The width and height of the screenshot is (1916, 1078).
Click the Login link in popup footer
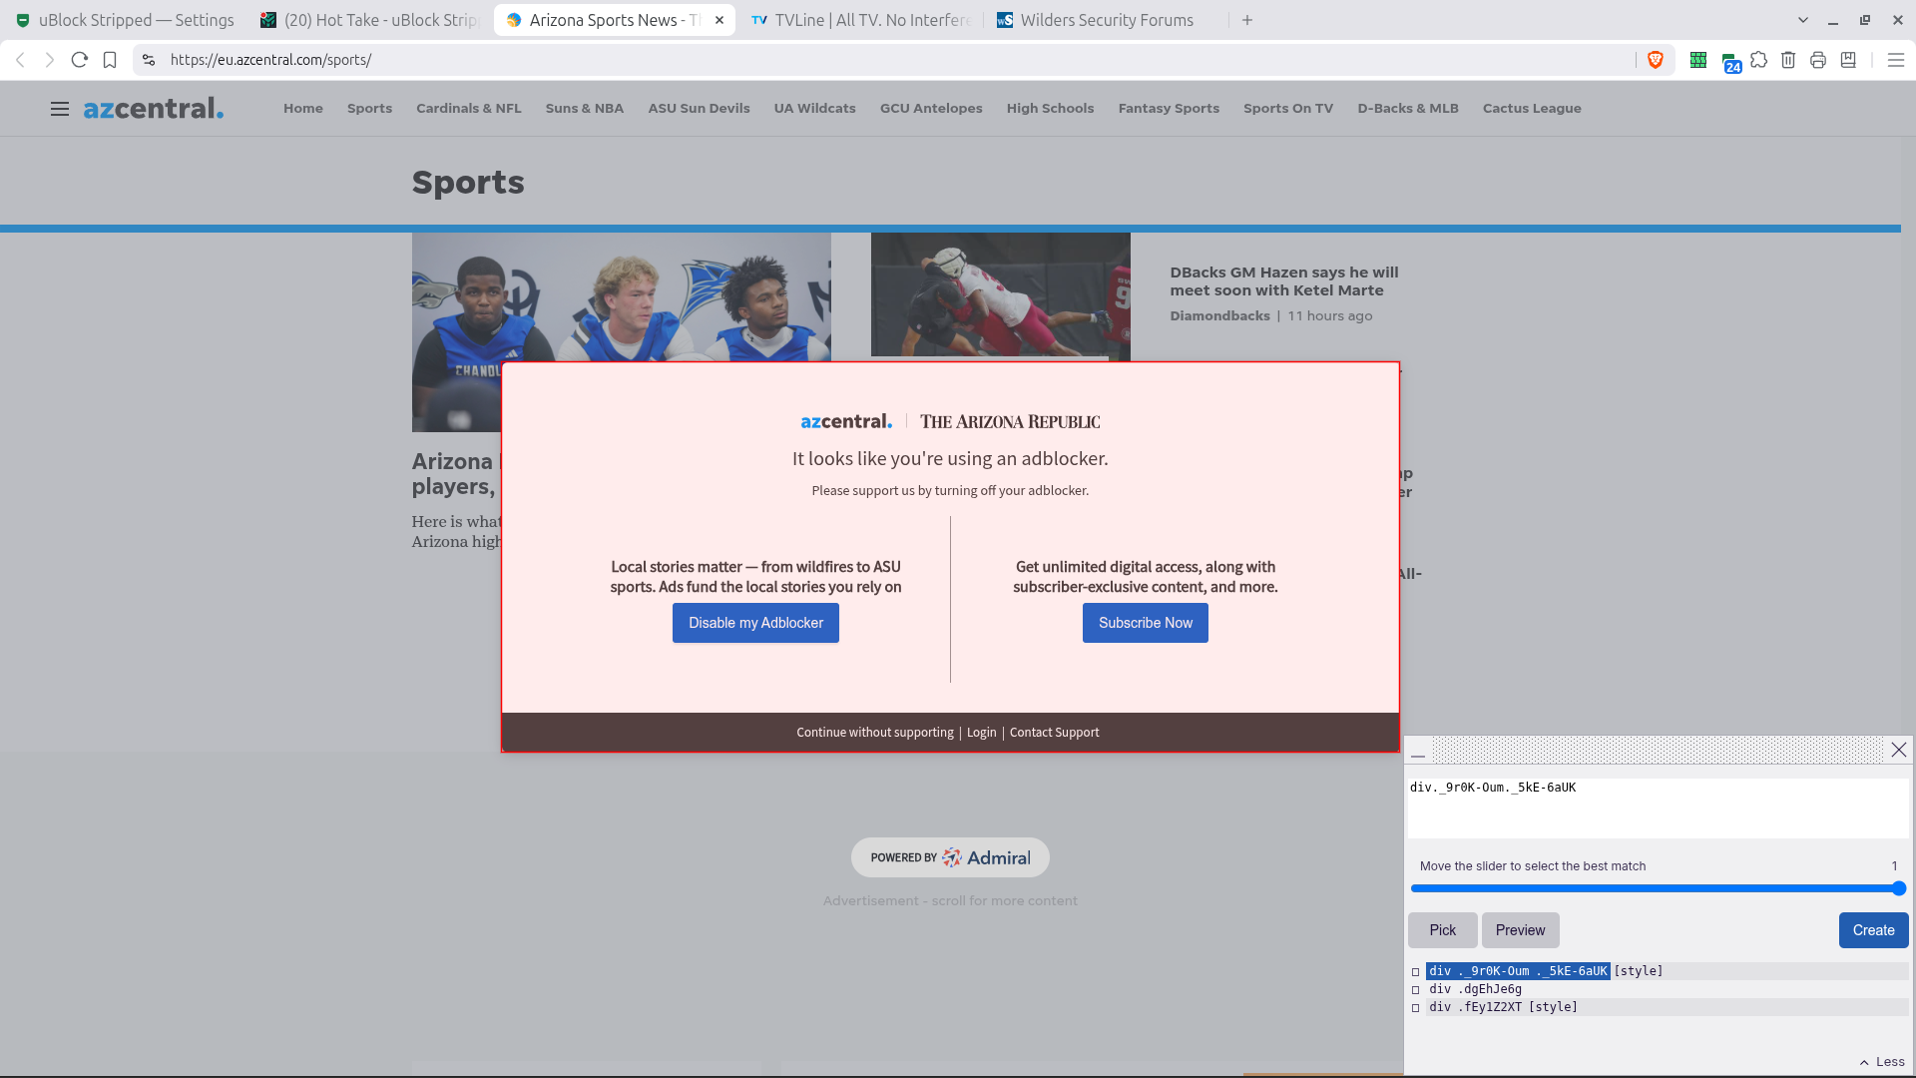[982, 733]
